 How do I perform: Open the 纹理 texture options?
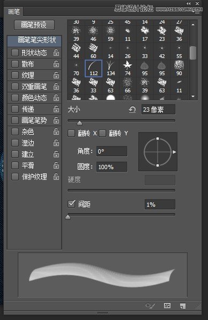coord(28,76)
